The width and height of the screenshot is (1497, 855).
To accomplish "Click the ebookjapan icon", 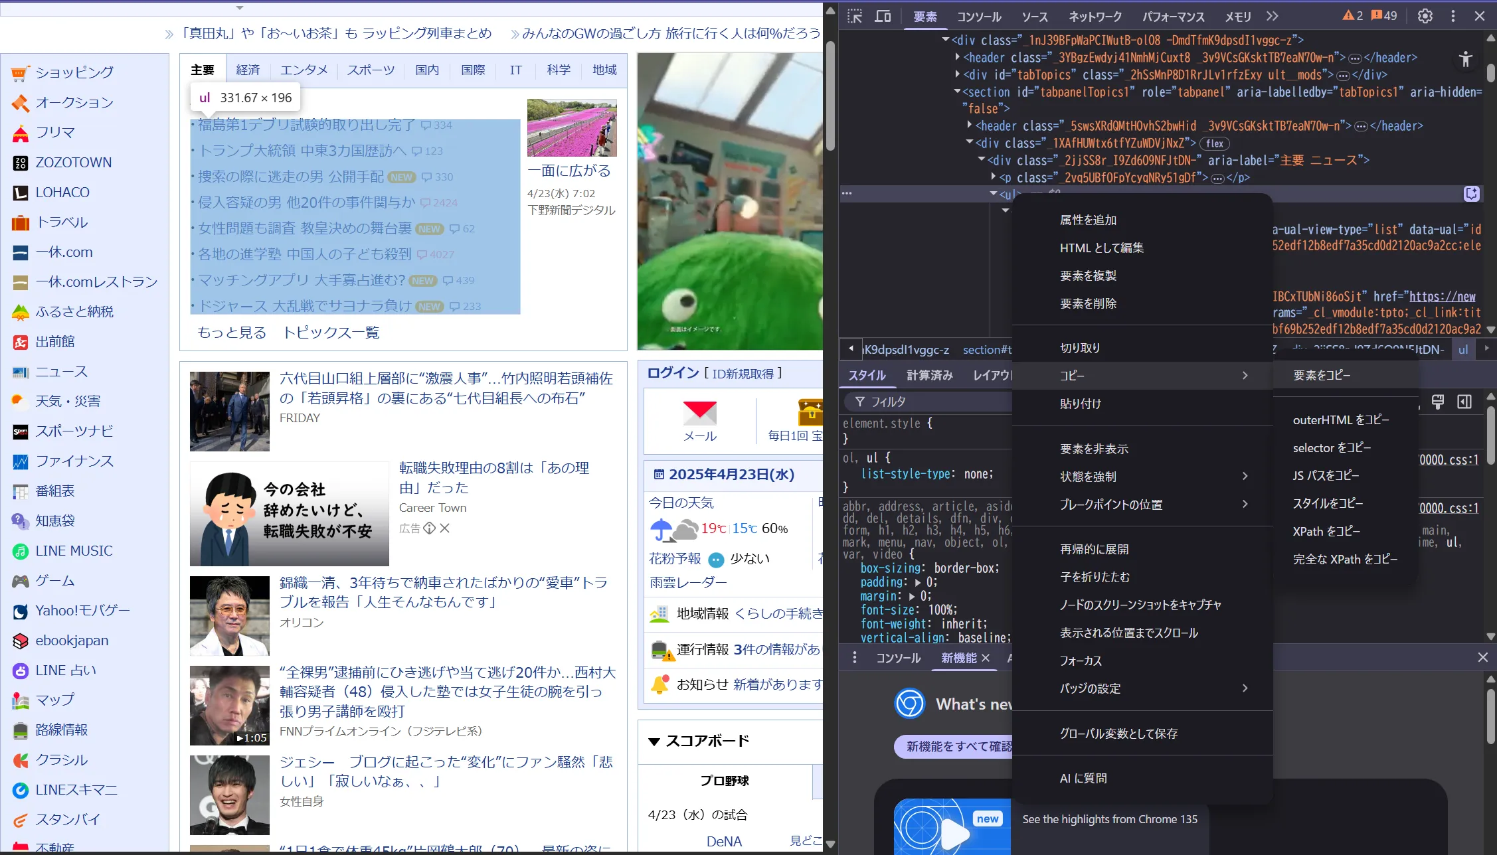I will click(21, 641).
